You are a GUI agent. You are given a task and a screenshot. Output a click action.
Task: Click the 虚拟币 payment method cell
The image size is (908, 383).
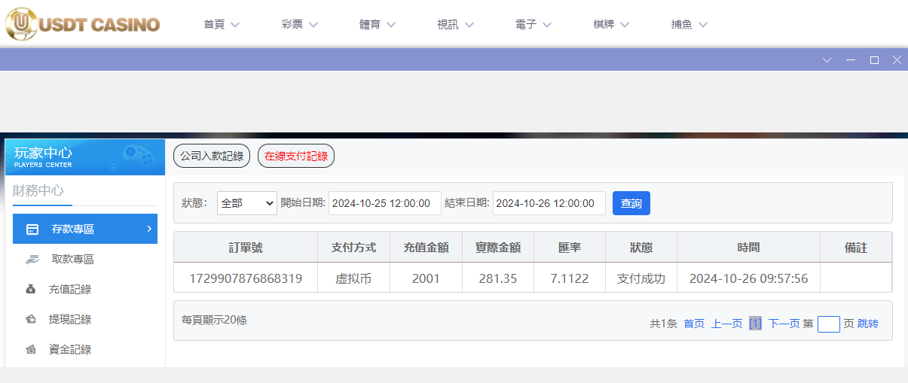(353, 278)
